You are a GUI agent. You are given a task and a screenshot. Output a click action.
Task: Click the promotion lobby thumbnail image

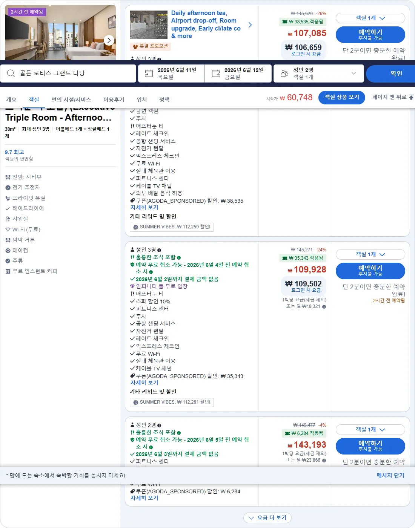point(149,24)
